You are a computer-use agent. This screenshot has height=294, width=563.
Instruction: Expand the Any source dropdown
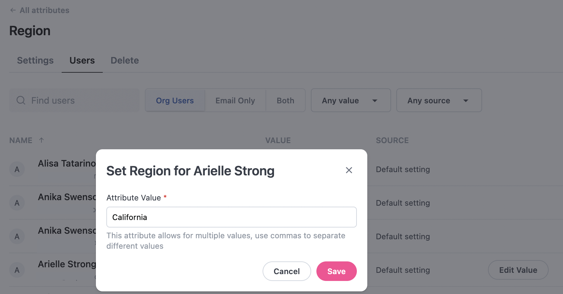(x=439, y=100)
